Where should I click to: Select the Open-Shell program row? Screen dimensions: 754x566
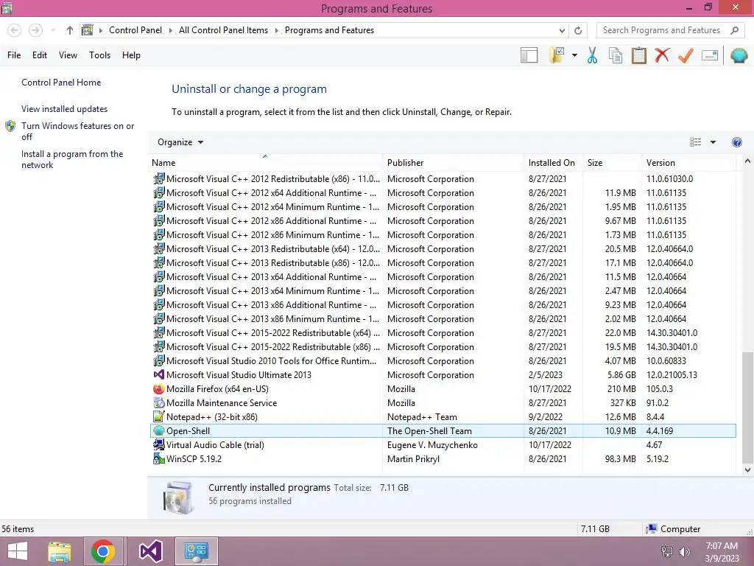tap(443, 430)
